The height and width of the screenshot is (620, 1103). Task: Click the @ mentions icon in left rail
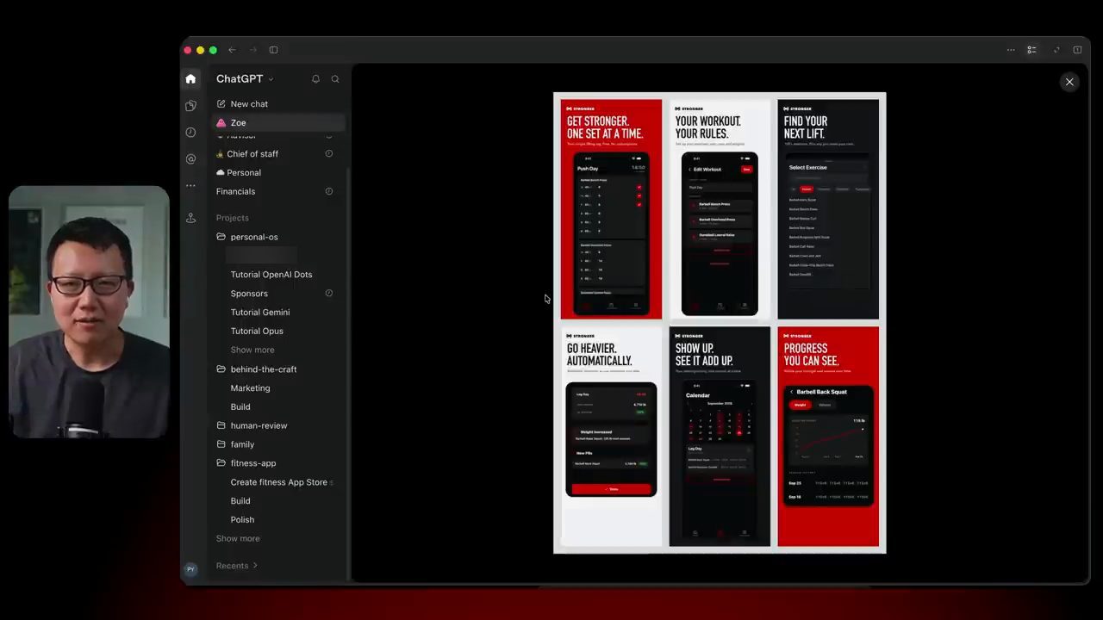[190, 159]
